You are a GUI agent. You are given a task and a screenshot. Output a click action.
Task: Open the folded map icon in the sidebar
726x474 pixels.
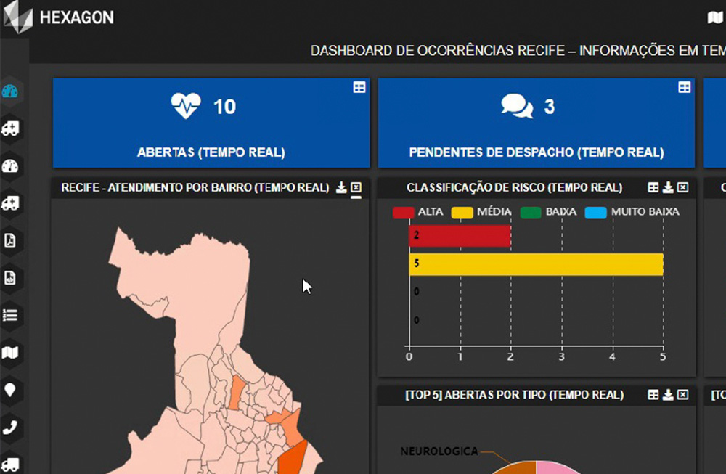point(11,353)
